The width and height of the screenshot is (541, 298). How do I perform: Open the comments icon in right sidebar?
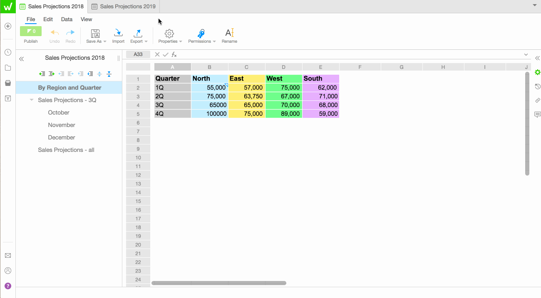pyautogui.click(x=537, y=115)
